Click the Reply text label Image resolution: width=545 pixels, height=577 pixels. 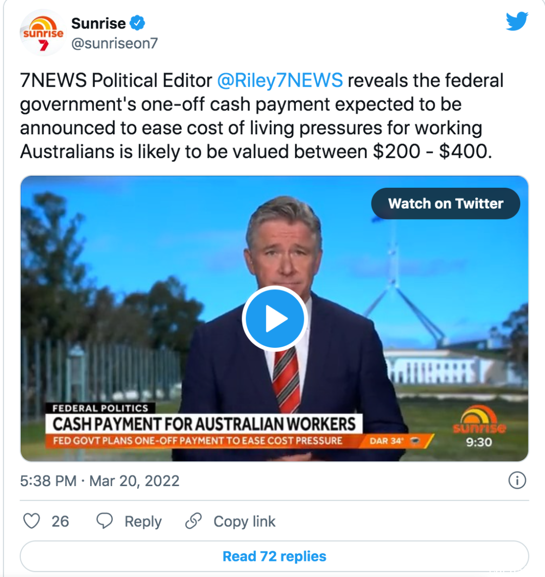coord(143,521)
